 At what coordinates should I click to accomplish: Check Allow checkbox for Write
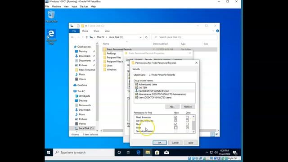click(x=176, y=128)
